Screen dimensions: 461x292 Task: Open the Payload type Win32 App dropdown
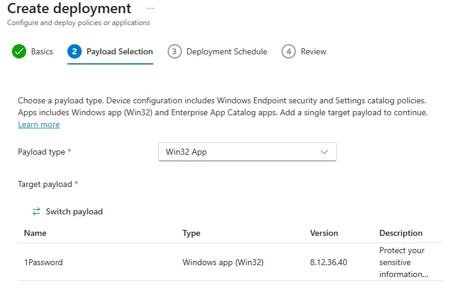pyautogui.click(x=247, y=152)
